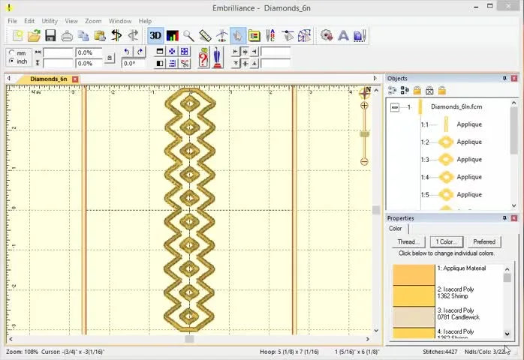Click the Preferred button

coord(484,241)
